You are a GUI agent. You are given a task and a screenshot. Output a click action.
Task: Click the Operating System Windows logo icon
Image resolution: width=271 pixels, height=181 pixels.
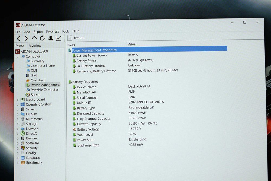point(23,104)
